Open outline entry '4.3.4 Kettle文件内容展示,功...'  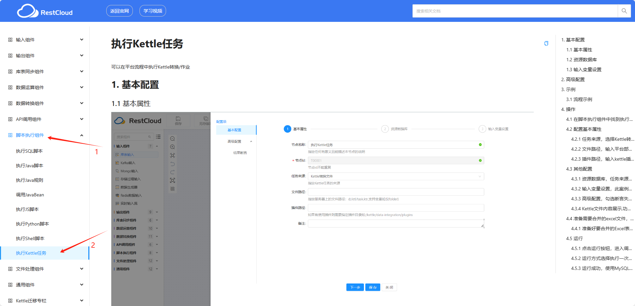[x=601, y=209]
